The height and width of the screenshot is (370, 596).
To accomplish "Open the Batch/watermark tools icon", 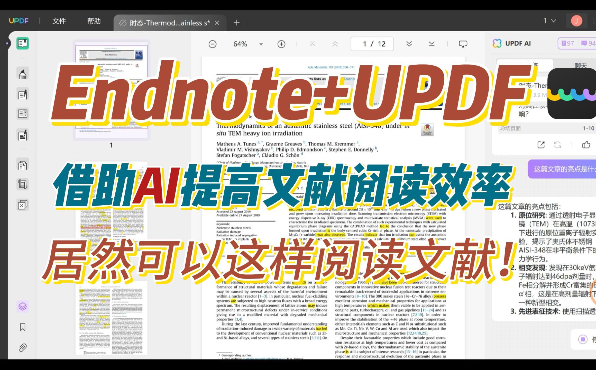I will [x=23, y=205].
